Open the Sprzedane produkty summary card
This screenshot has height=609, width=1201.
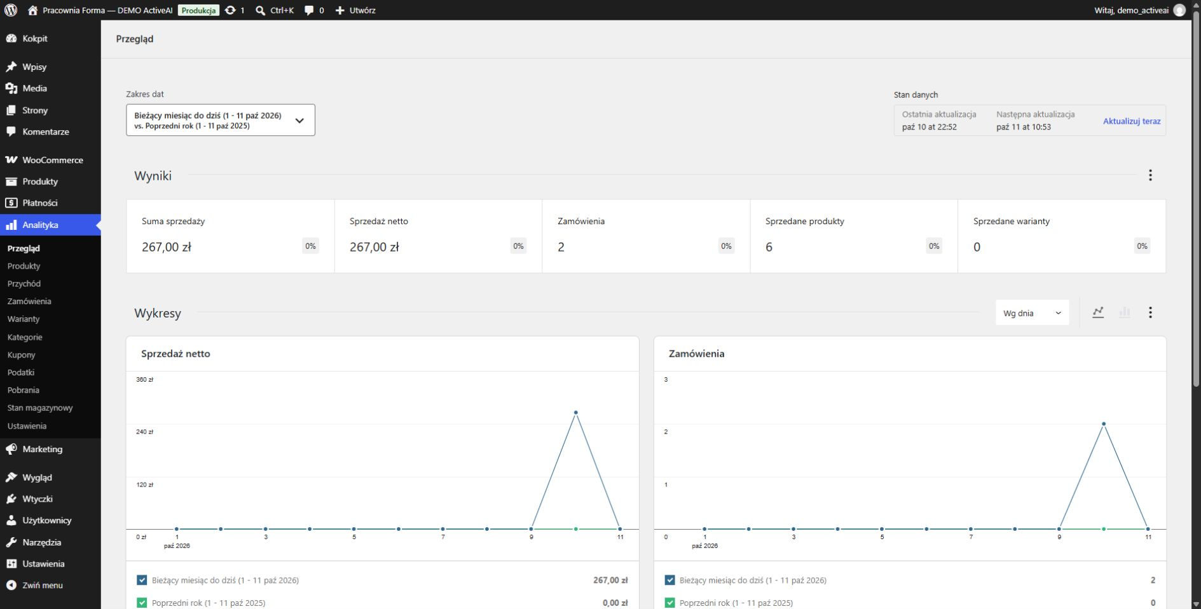(854, 236)
